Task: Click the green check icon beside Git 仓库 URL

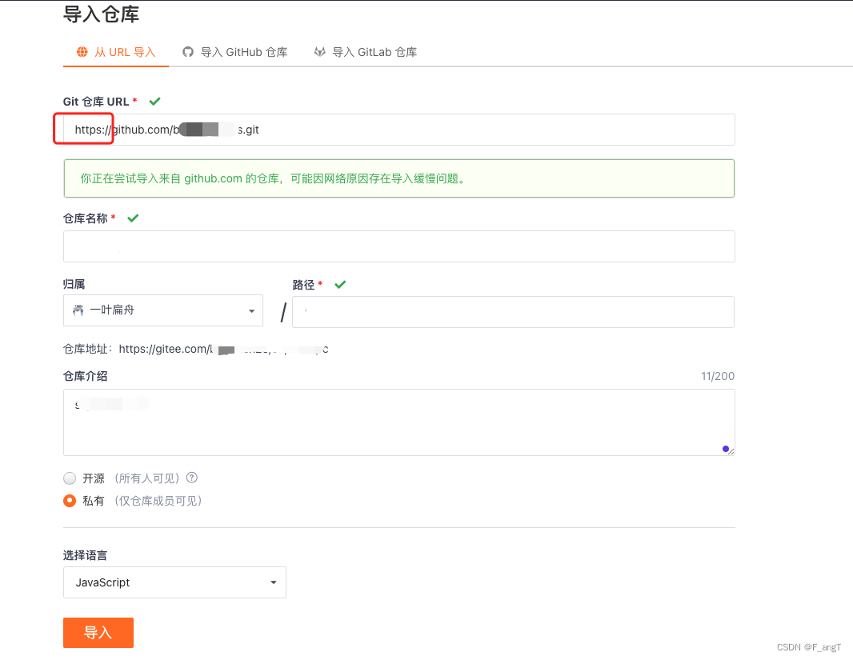Action: tap(155, 101)
